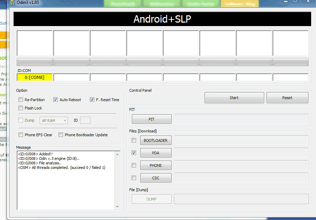This screenshot has height=220, width=316.
Task: Select the yellow 0:[COM8] port box
Action: tap(35, 77)
